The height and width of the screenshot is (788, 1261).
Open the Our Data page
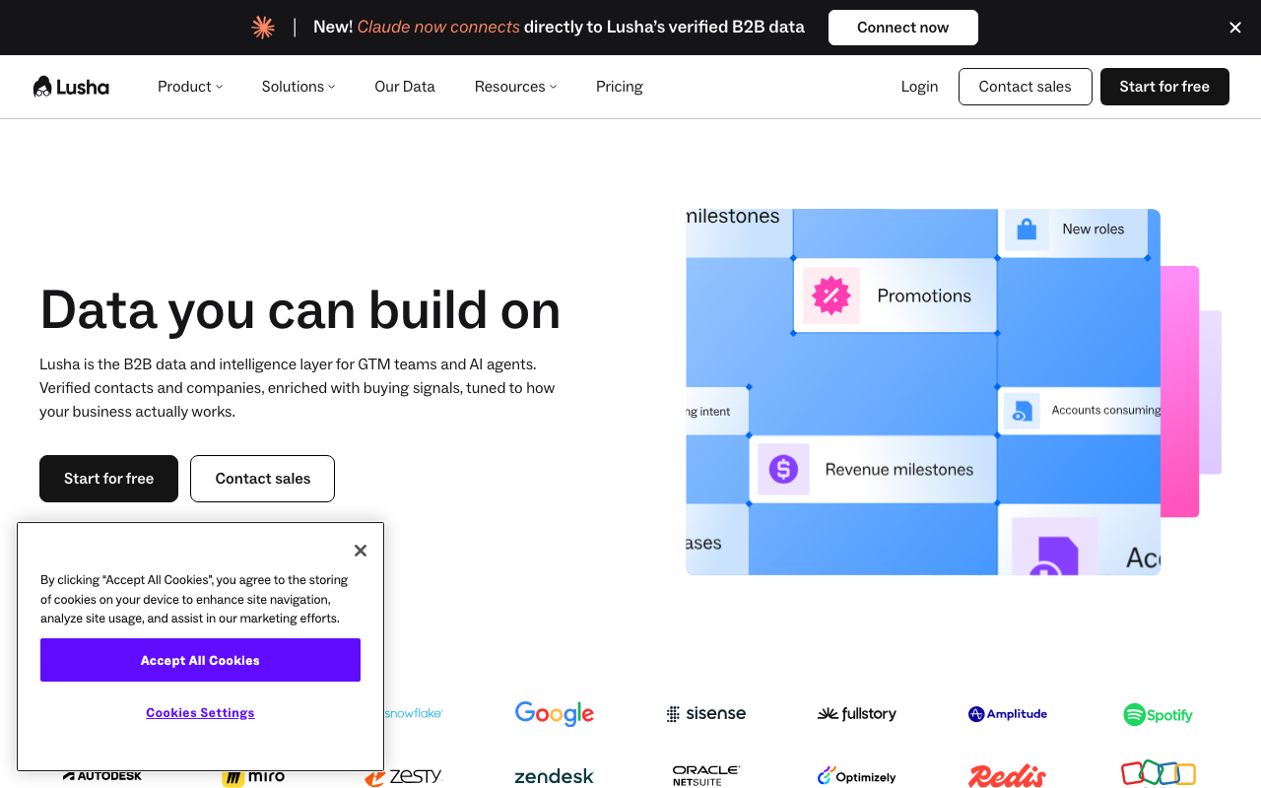[x=405, y=87]
